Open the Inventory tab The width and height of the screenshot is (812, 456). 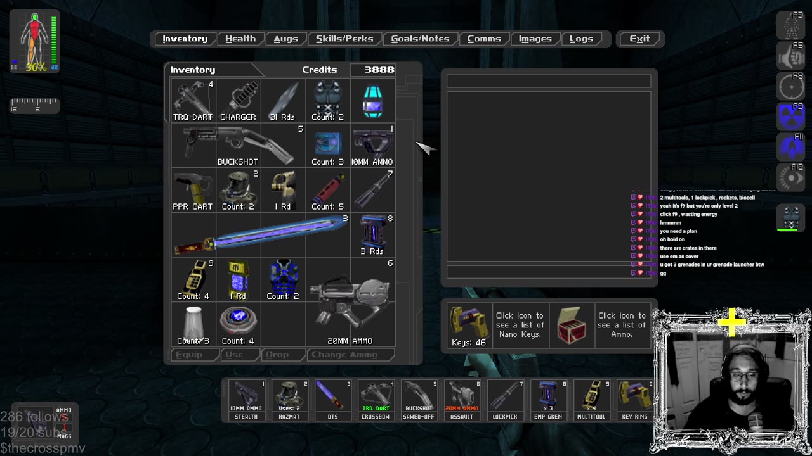pyautogui.click(x=185, y=39)
